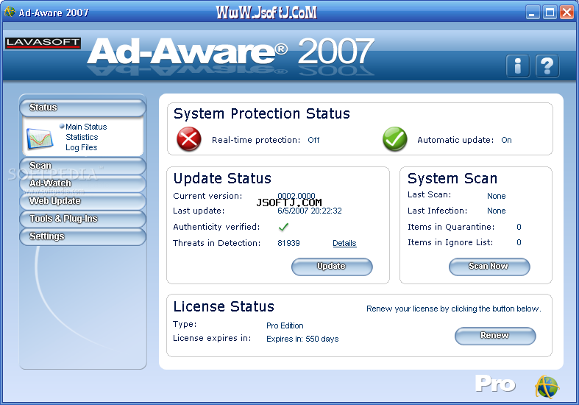Open the Scan sidebar section
The width and height of the screenshot is (579, 405).
pyautogui.click(x=82, y=166)
